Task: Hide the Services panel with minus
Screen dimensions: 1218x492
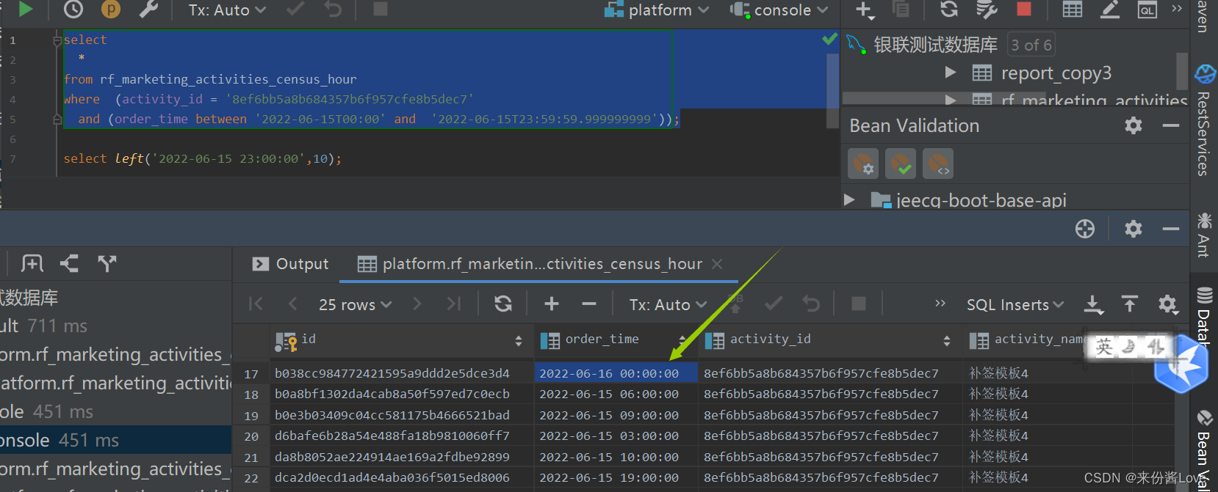Action: [1171, 229]
